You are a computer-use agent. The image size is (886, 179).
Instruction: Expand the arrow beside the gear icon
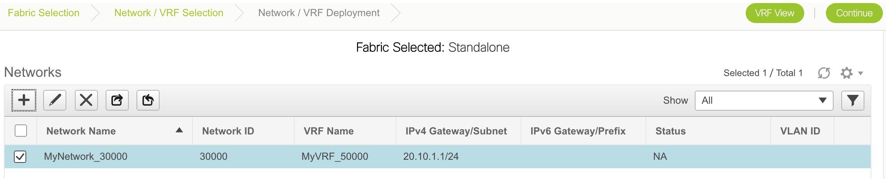(861, 73)
